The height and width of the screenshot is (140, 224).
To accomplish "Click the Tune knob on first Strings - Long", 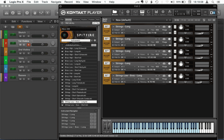I will pos(181,27).
